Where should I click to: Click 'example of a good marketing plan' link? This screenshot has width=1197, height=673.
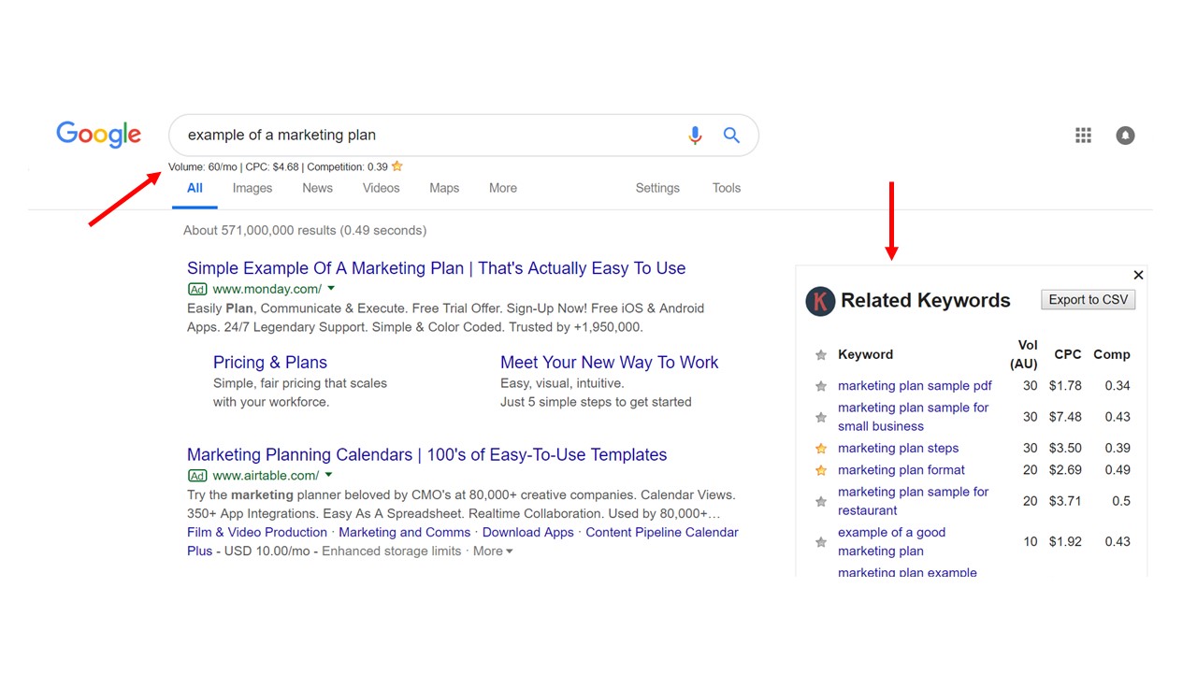click(x=891, y=541)
